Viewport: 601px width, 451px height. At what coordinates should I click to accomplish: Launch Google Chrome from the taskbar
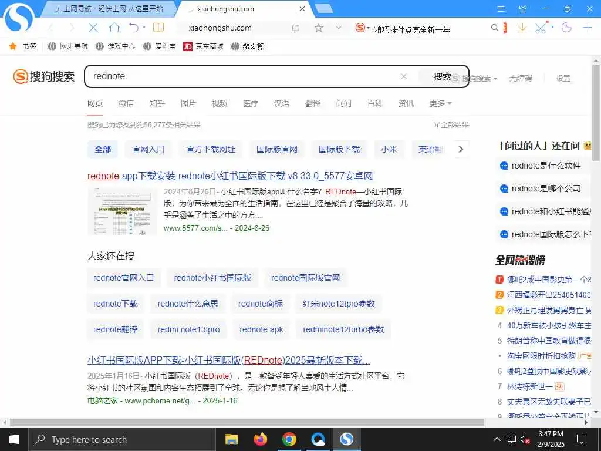click(x=289, y=439)
